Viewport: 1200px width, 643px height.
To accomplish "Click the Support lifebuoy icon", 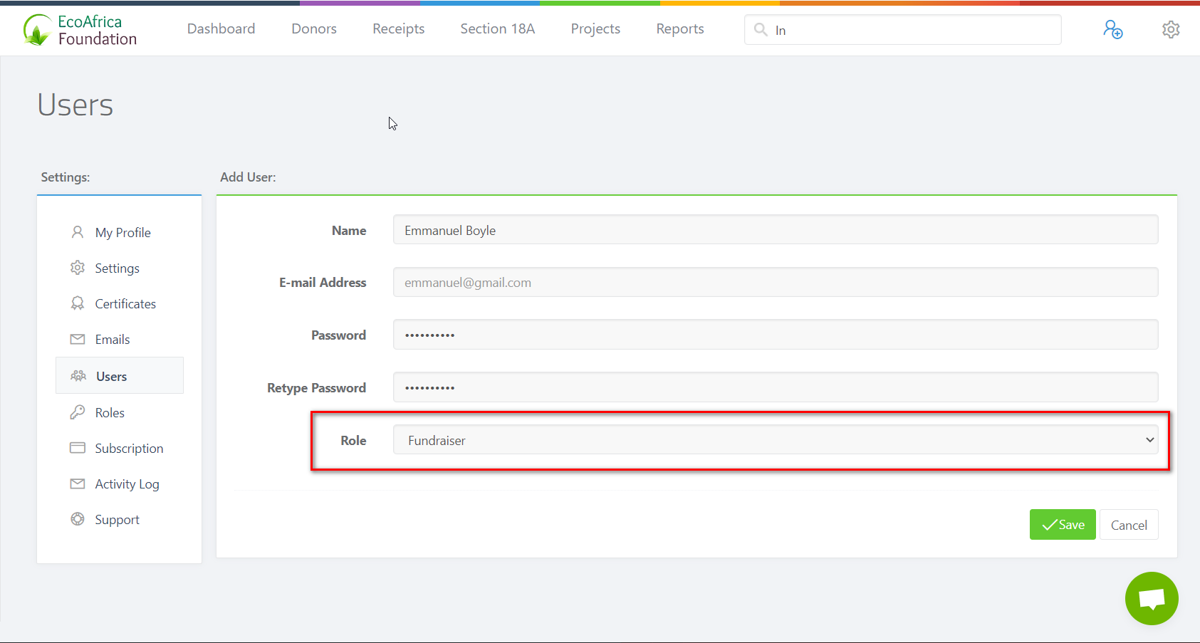I will (78, 519).
